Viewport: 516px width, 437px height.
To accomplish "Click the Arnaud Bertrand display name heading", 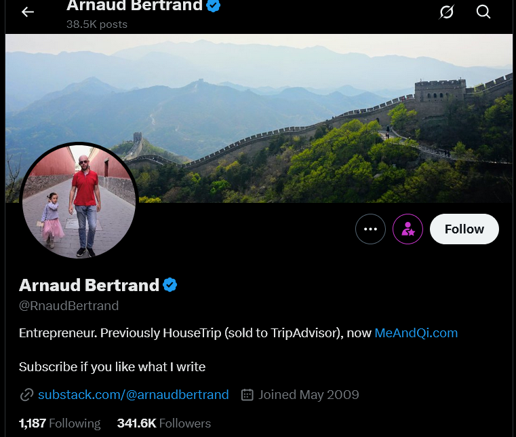I will point(89,285).
